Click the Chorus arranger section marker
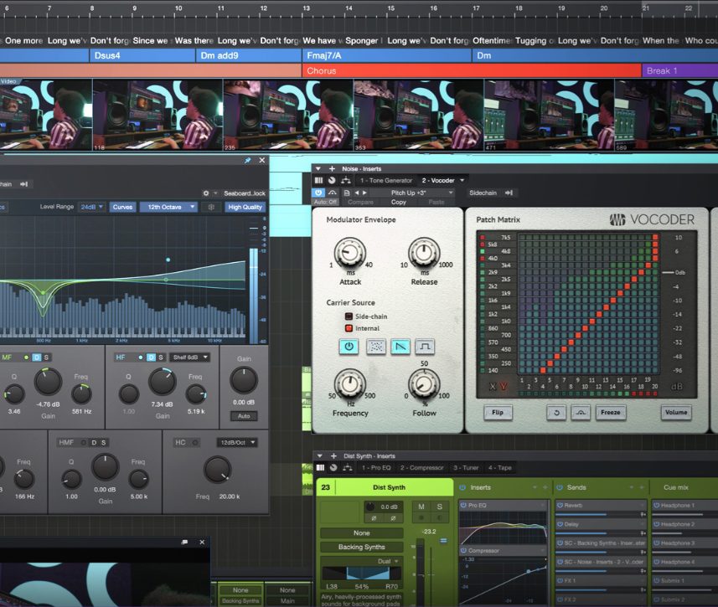Viewport: 718px width, 607px height. [x=471, y=71]
